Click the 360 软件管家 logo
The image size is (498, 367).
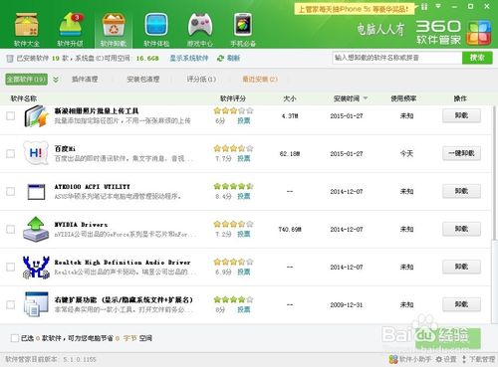point(453,33)
